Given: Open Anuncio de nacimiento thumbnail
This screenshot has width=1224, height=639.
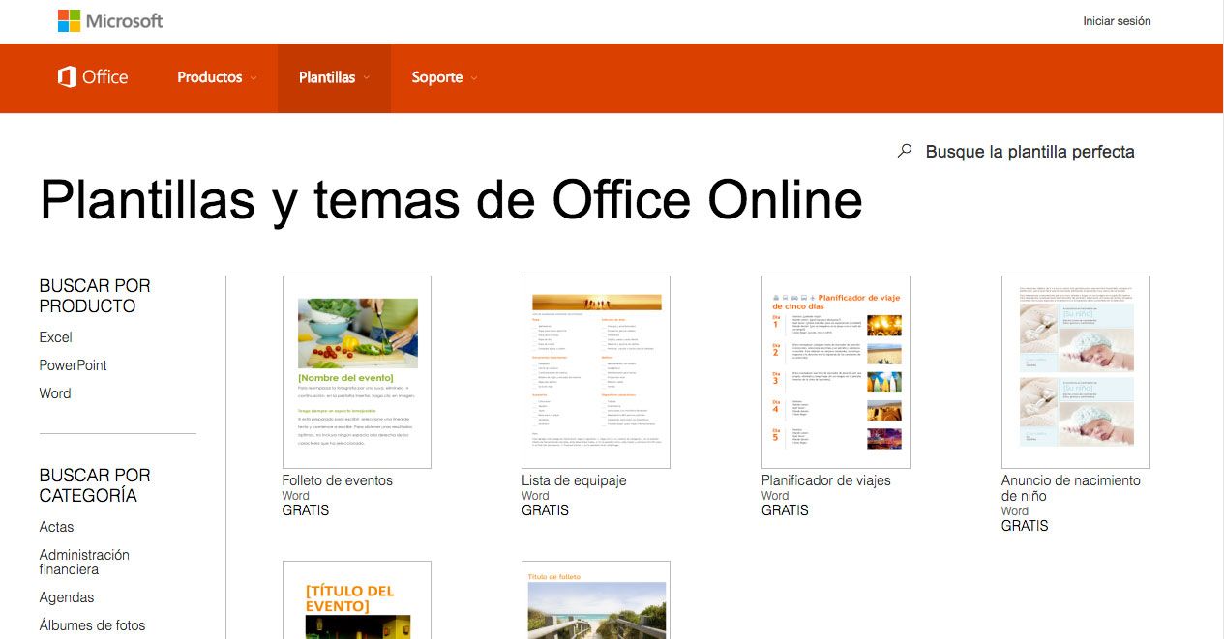Looking at the screenshot, I should pos(1076,372).
